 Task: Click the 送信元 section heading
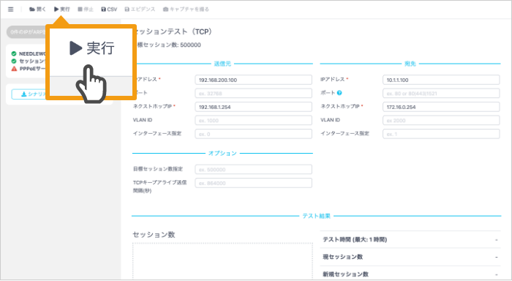click(x=222, y=64)
